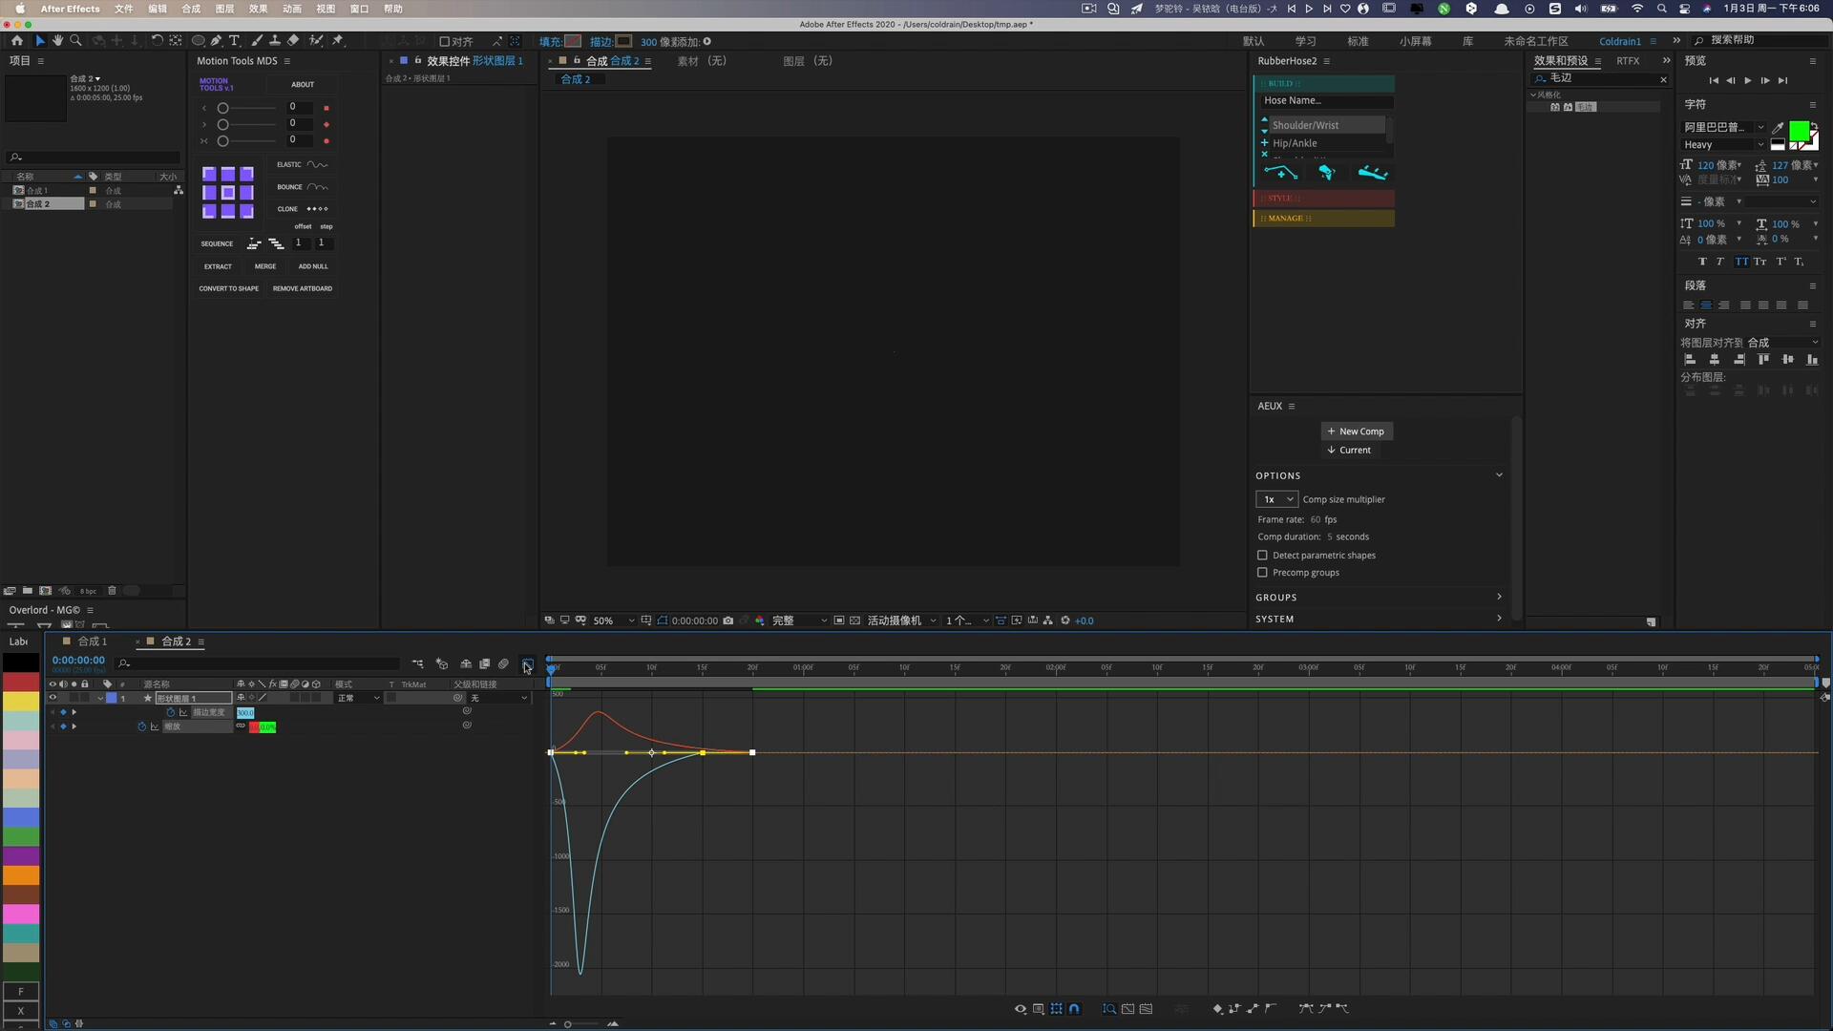Click RubberHose new hose icon
This screenshot has height=1031, width=1833.
(1281, 173)
